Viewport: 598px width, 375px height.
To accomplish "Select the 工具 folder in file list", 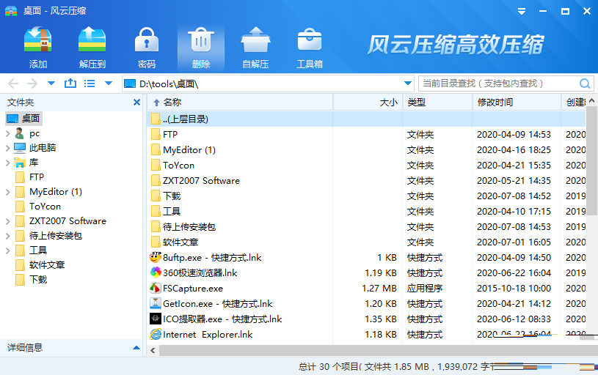I will coord(366,211).
